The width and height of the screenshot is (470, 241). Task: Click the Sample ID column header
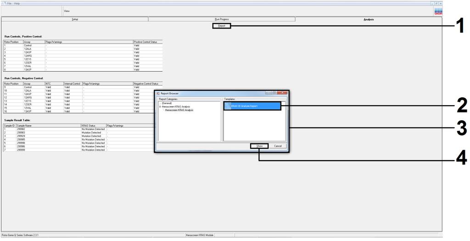[x=10, y=126]
